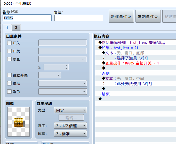Open the 速度 dropdown showing 1/2倍速
176x144 pixels.
click(70, 126)
